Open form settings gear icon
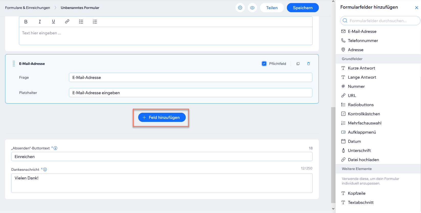This screenshot has width=421, height=213. click(x=240, y=8)
